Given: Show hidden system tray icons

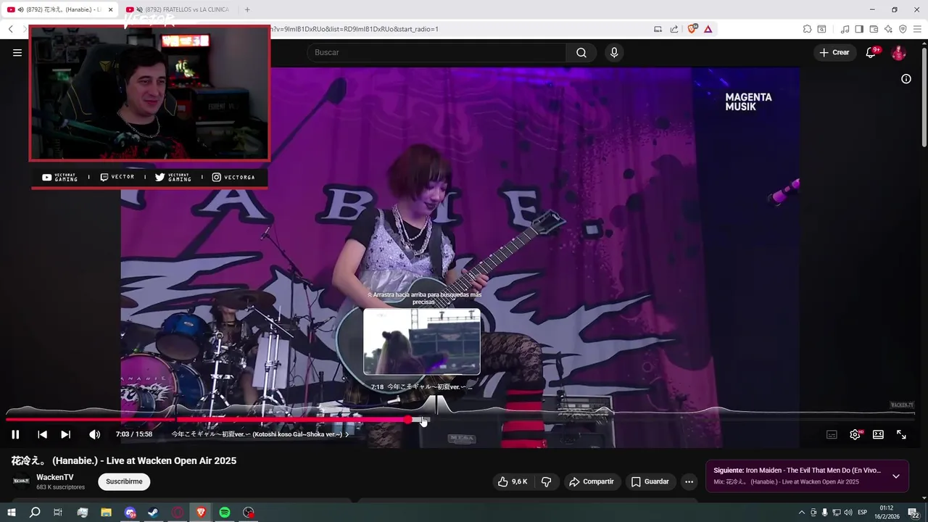Looking at the screenshot, I should [x=801, y=513].
